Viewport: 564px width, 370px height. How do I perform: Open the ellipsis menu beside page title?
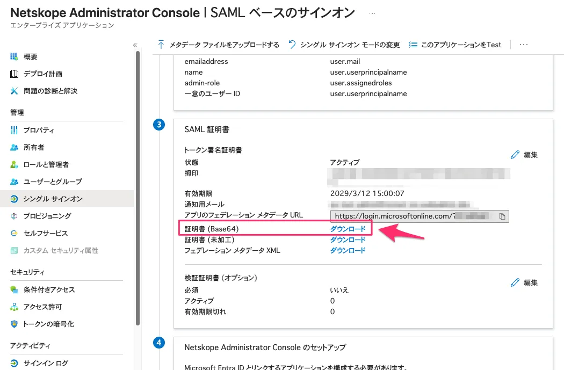[x=372, y=13]
